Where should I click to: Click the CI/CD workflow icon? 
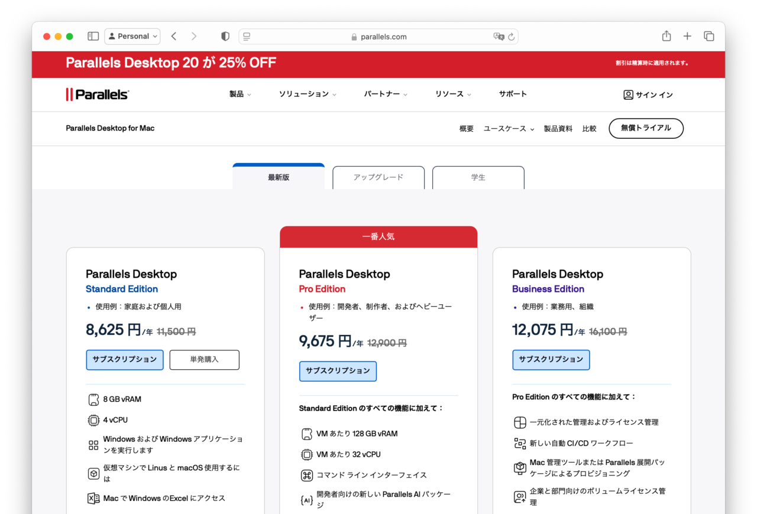(519, 444)
